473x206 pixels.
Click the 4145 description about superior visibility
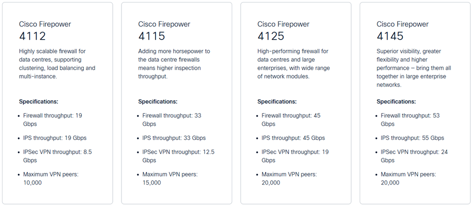point(414,68)
